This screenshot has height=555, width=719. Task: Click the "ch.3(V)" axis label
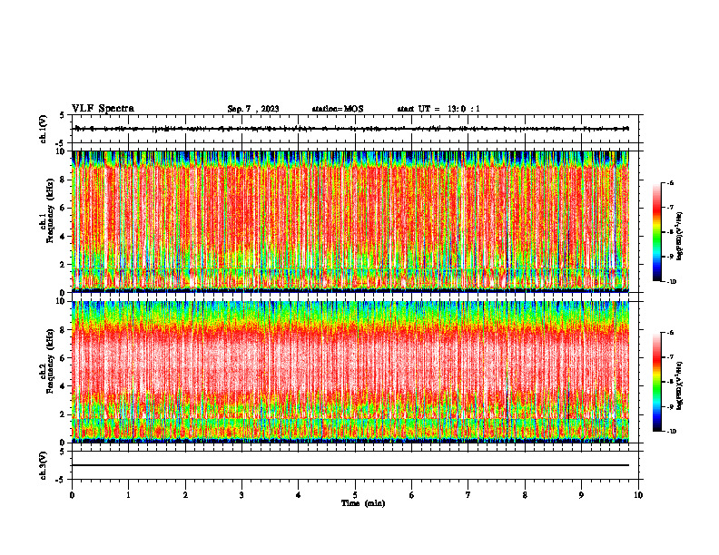coord(44,465)
